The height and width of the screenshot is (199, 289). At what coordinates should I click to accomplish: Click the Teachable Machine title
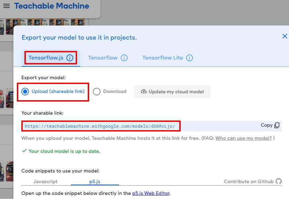pos(52,6)
